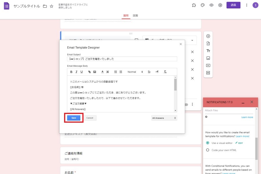This screenshot has width=261, height=174.
Task: Click the blue Save button
Action: click(74, 118)
